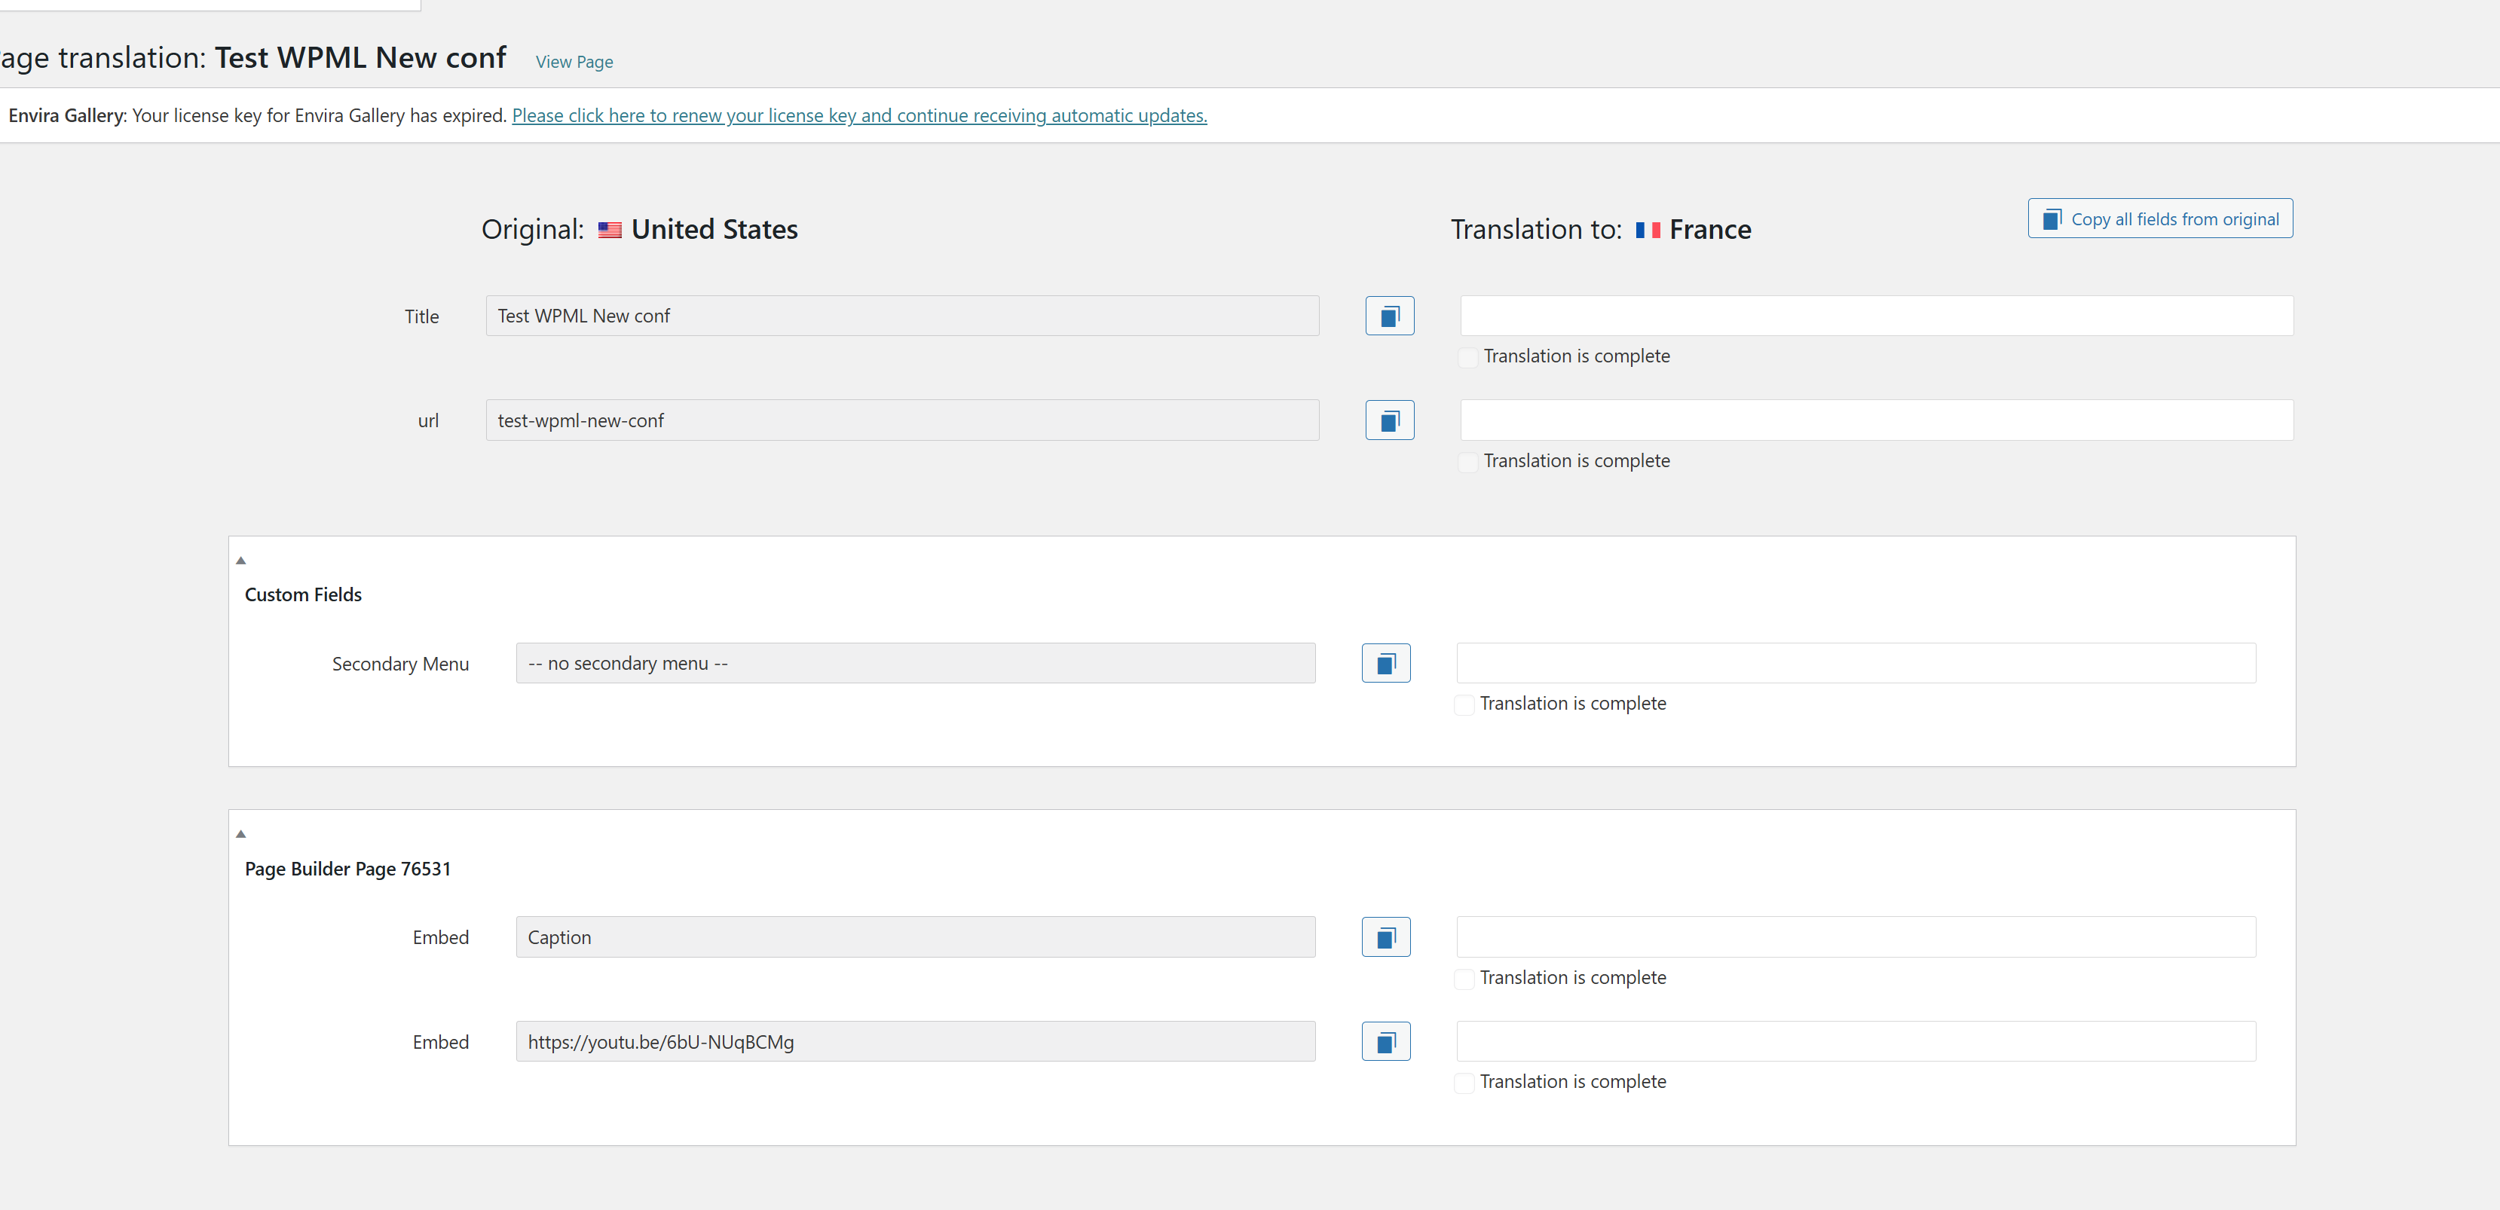Click the United States flag icon
Image resolution: width=2500 pixels, height=1210 pixels.
[x=610, y=230]
